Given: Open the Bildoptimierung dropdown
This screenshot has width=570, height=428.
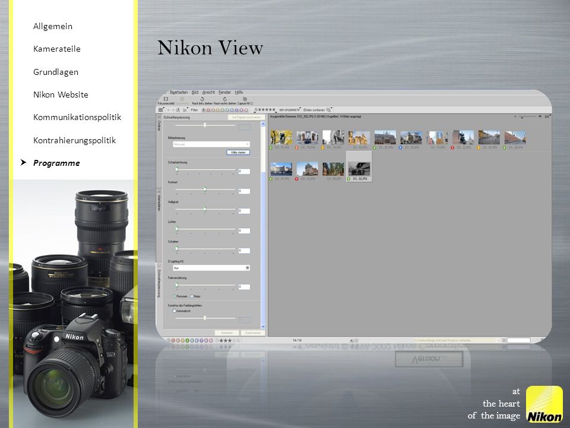Looking at the screenshot, I should tap(211, 144).
